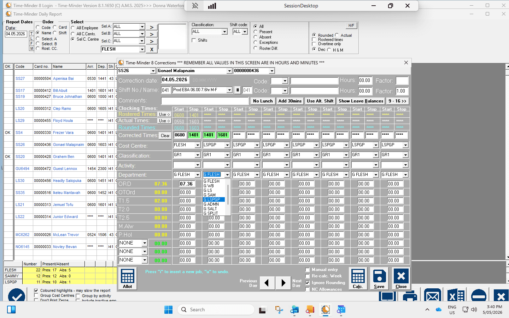Click the Clear button beside Corrected Times
509x318 pixels.
pyautogui.click(x=165, y=136)
